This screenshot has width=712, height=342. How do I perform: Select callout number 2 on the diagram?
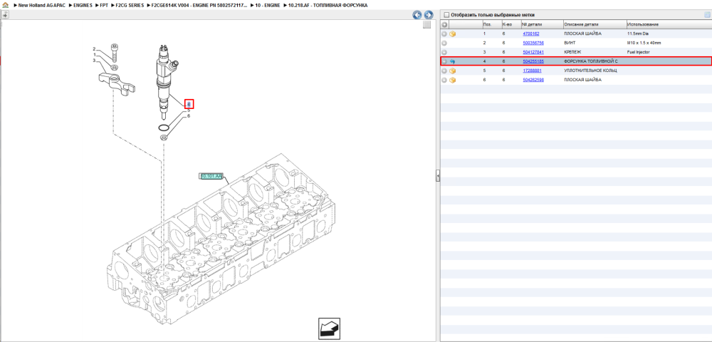pyautogui.click(x=94, y=48)
